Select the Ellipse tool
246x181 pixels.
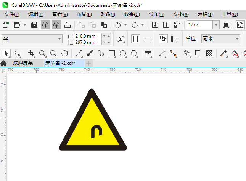(x=123, y=54)
